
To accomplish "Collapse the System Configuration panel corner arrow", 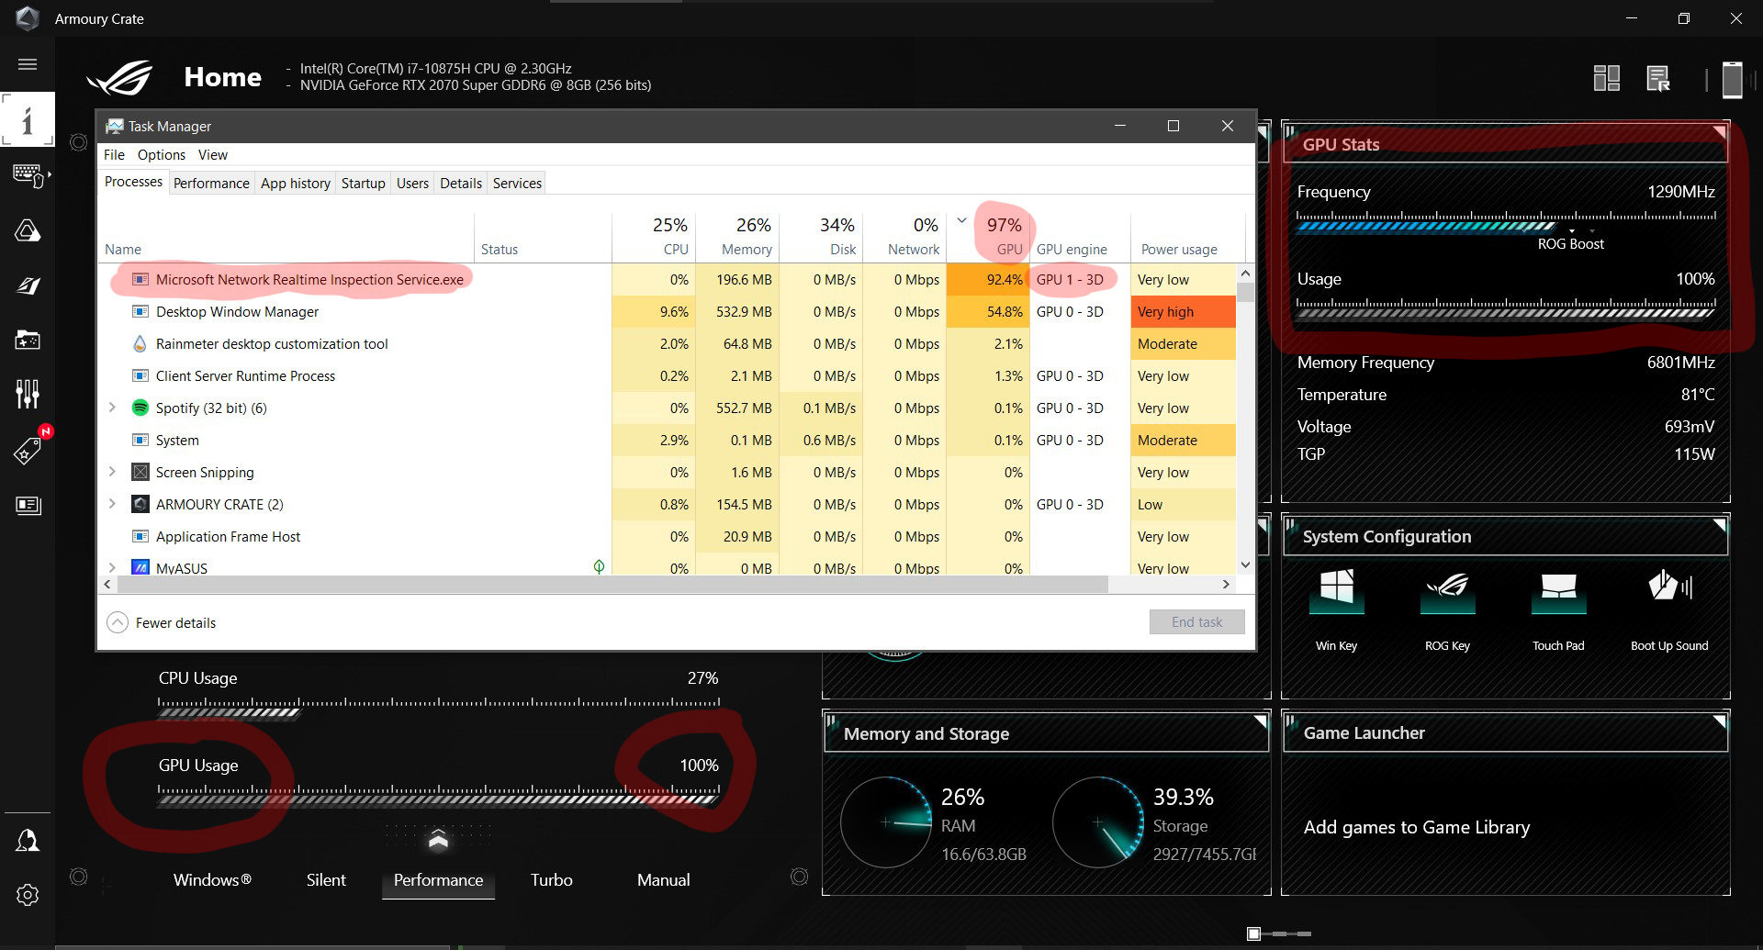I will 1719,525.
